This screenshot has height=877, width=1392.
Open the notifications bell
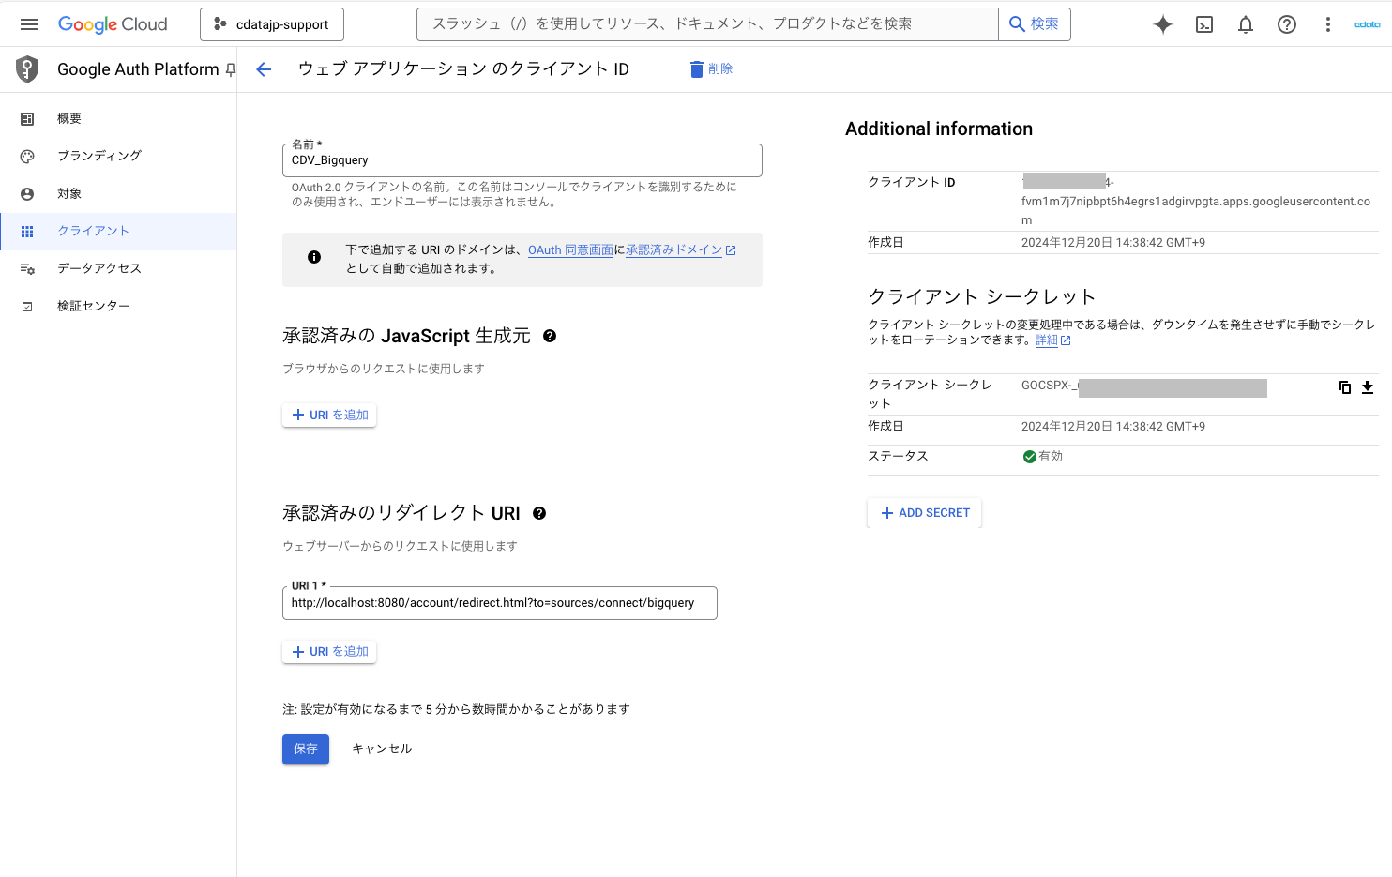[x=1246, y=24]
